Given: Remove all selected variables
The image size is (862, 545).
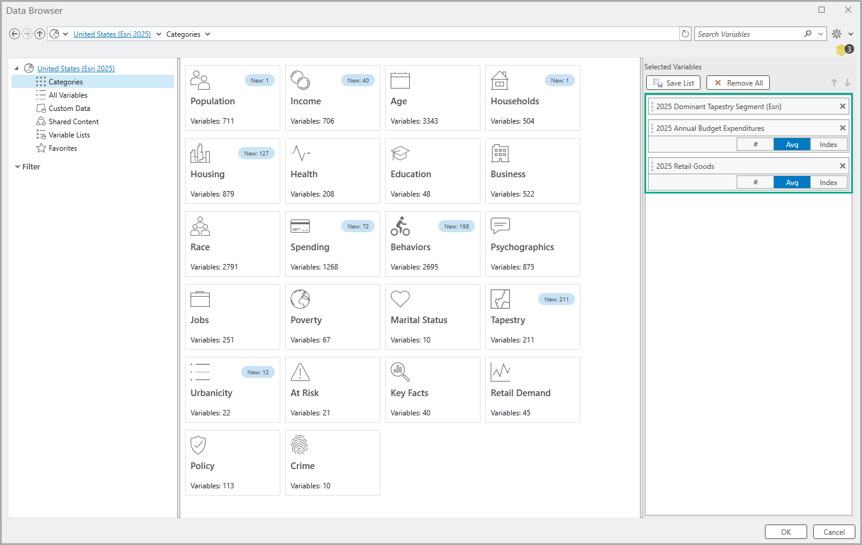Looking at the screenshot, I should [738, 82].
